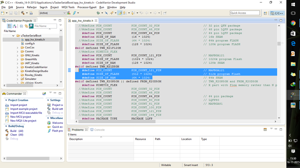Switch to the Console tab
The height and width of the screenshot is (168, 300).
tap(97, 130)
